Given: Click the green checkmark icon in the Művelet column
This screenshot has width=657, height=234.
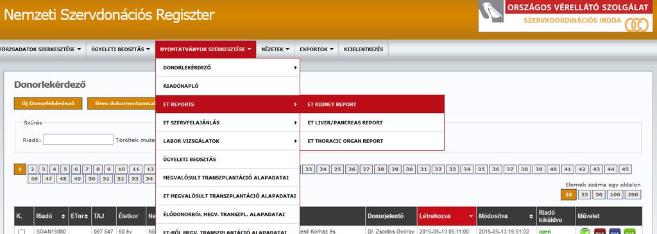Looking at the screenshot, I should (x=584, y=231).
